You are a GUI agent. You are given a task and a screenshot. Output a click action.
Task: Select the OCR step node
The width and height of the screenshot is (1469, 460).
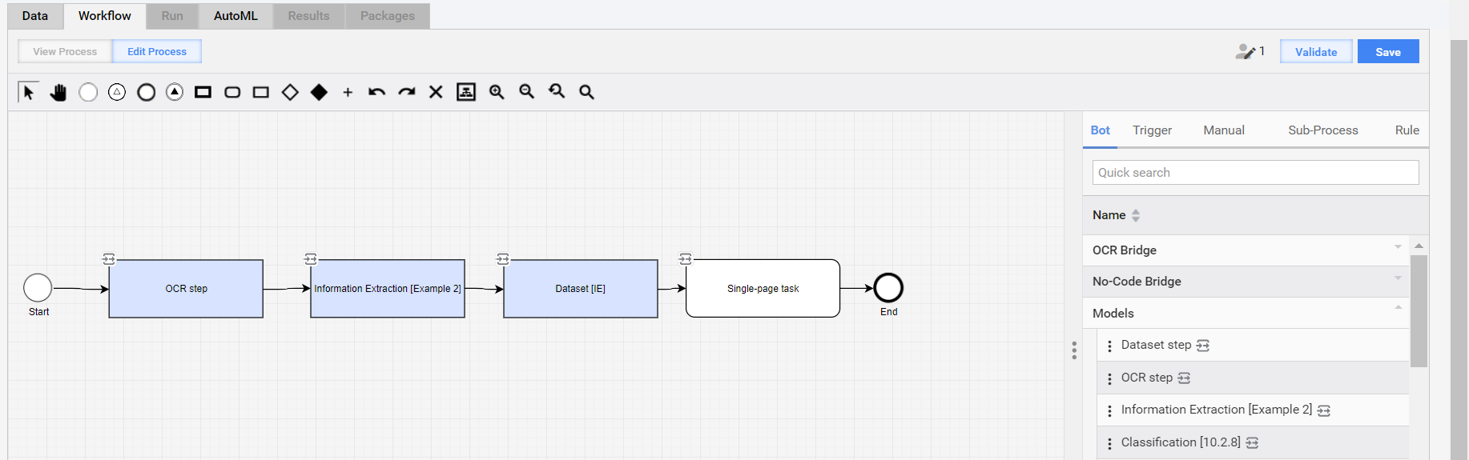click(x=186, y=289)
